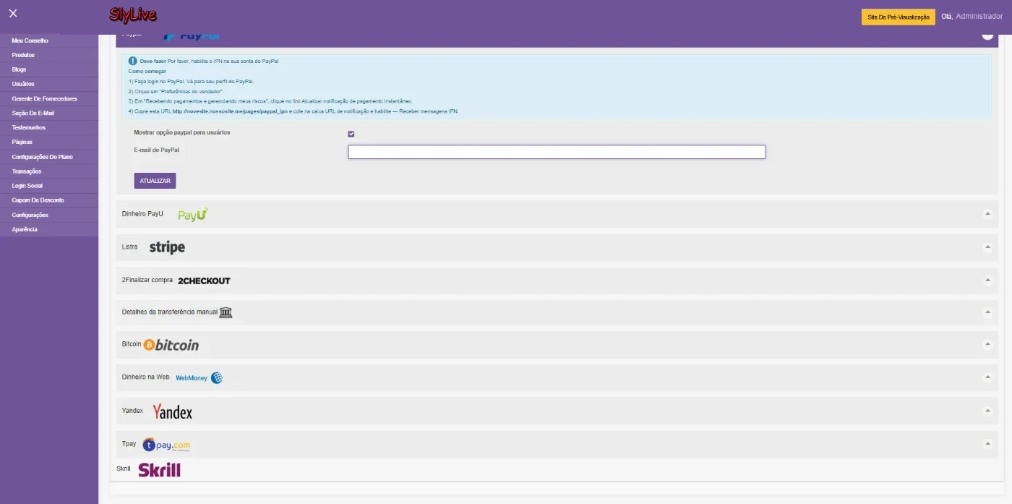The width and height of the screenshot is (1012, 504).
Task: Click the E-mail do PayPal label
Action: coord(157,150)
